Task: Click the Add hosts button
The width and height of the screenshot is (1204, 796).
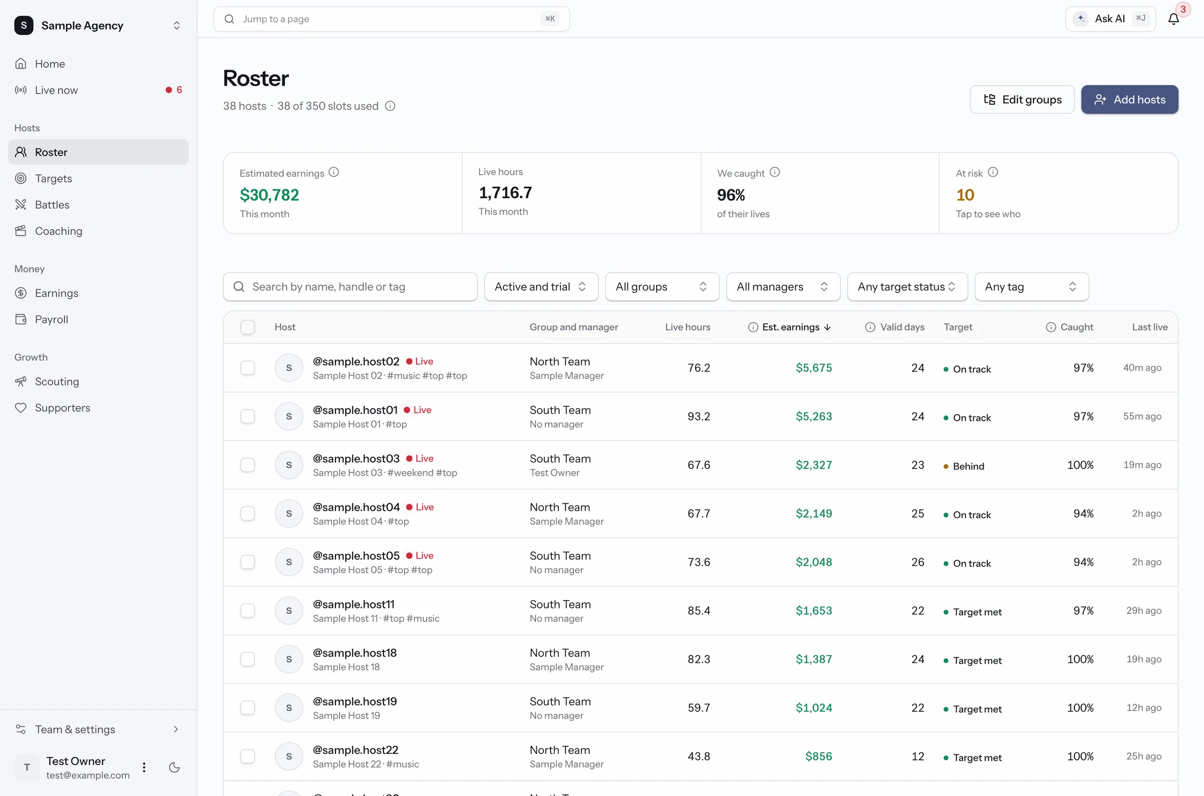Action: point(1130,99)
